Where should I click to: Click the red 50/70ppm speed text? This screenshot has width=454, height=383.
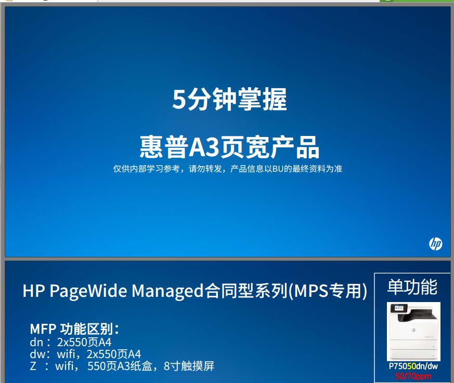tap(413, 376)
